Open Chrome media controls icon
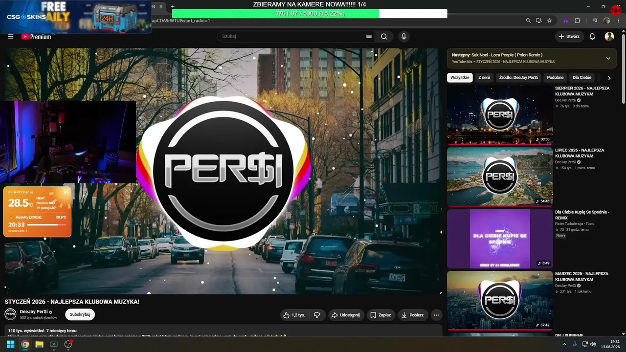626x352 pixels. click(x=595, y=21)
